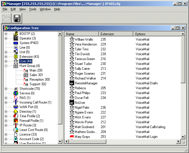Image resolution: width=189 pixels, height=153 pixels.
Task: Expand the Incoming Call Route node
Action: 6,102
